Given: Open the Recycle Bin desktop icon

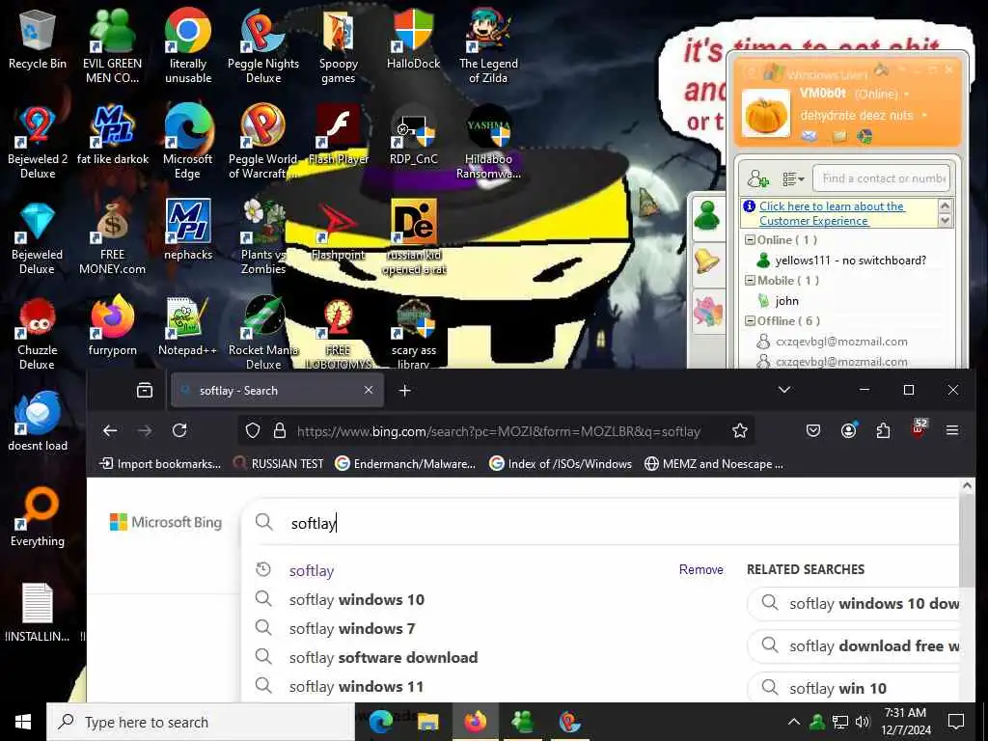Looking at the screenshot, I should coord(38,41).
